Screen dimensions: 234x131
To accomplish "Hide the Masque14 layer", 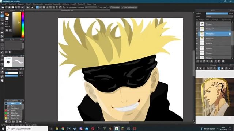I will pos(197,39).
